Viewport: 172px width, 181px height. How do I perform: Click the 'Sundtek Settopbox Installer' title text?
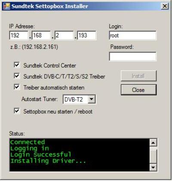click(49, 6)
